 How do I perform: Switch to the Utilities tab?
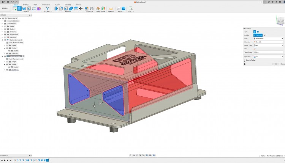click(68, 5)
